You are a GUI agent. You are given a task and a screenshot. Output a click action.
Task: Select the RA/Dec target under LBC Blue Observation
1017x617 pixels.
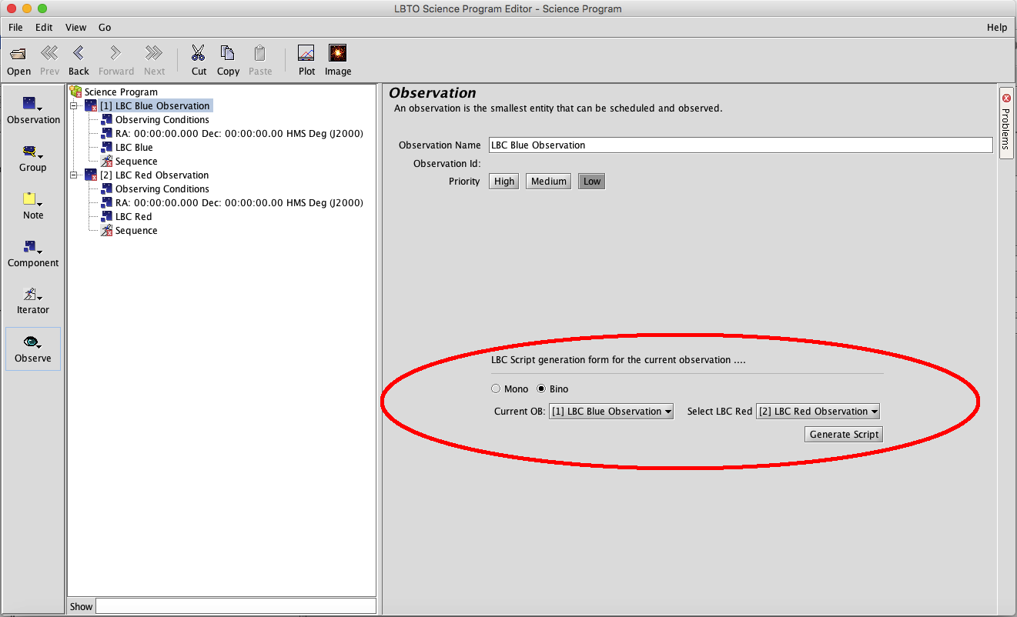click(239, 133)
